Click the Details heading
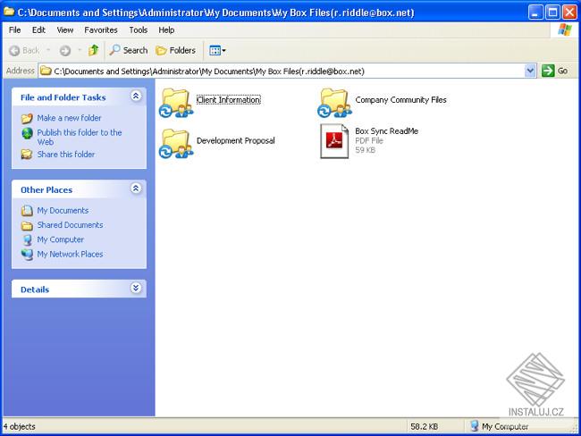Viewport: 581px width, 436px height. [x=35, y=289]
